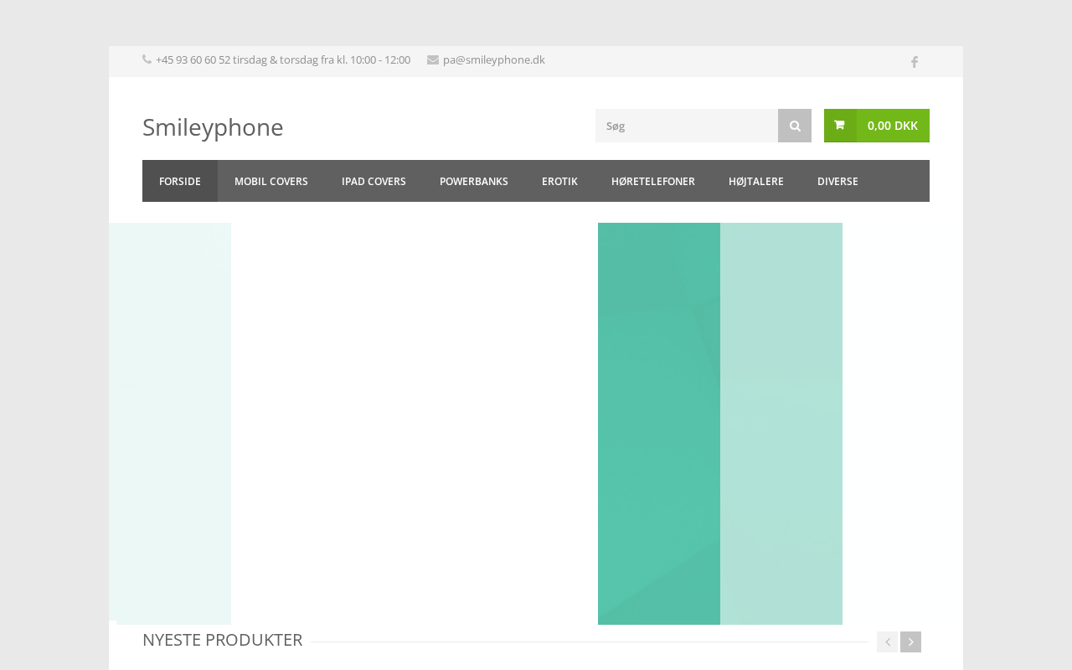Browse the Højtalere category
The height and width of the screenshot is (670, 1072).
[756, 181]
